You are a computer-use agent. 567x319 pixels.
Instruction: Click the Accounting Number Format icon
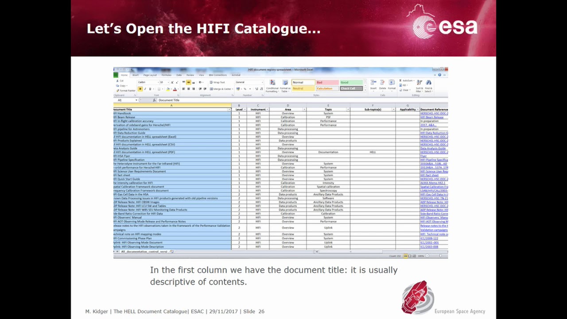pyautogui.click(x=238, y=89)
